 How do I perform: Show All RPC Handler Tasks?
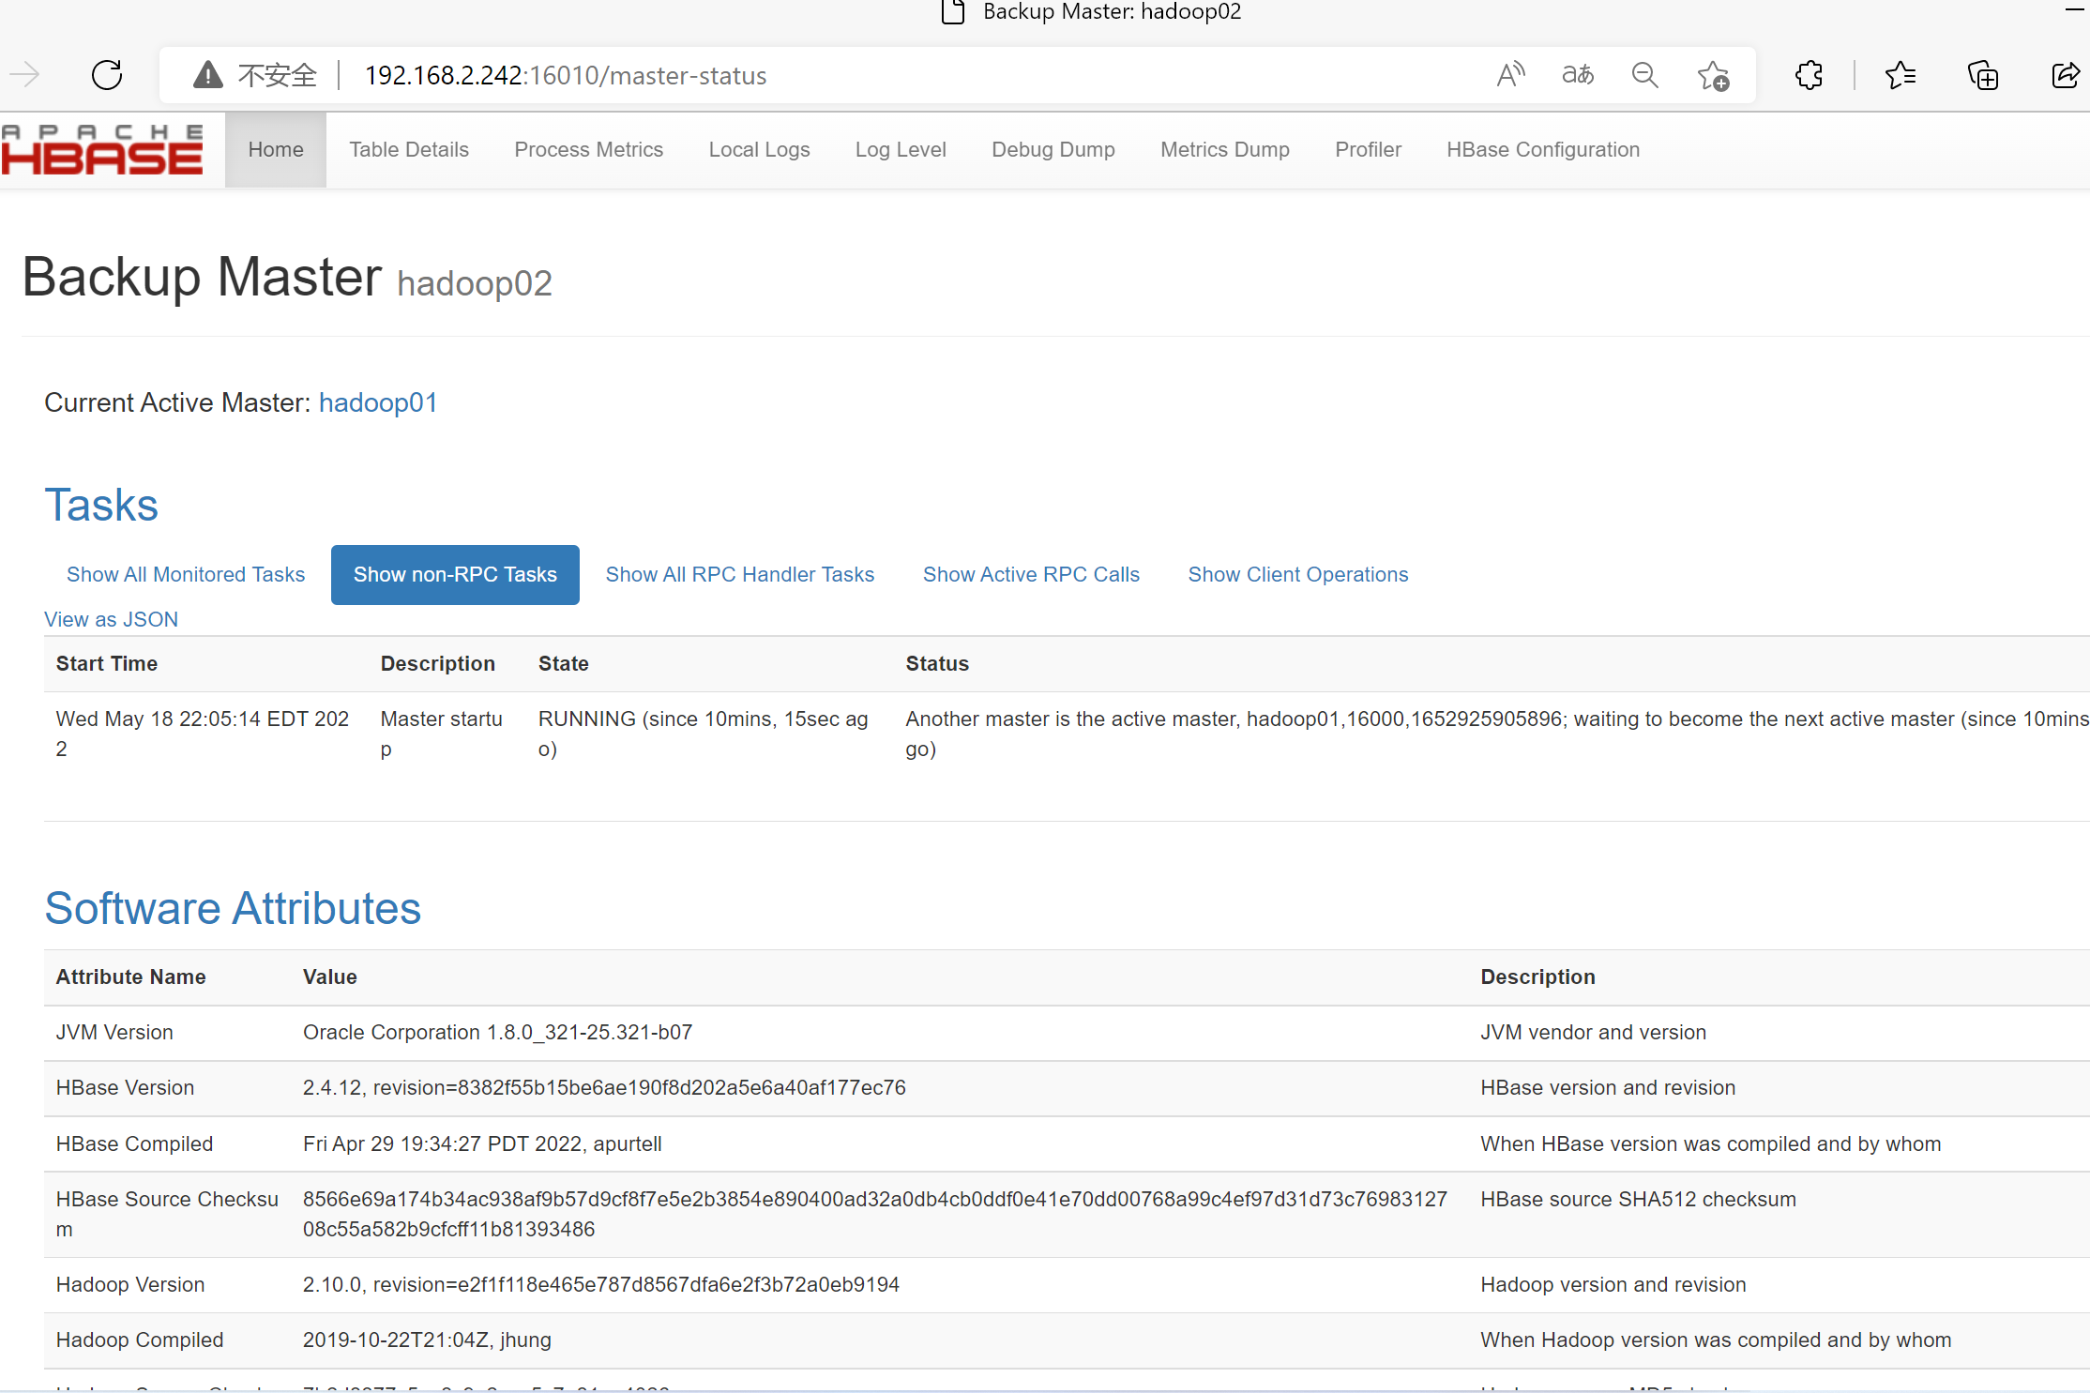click(x=739, y=574)
